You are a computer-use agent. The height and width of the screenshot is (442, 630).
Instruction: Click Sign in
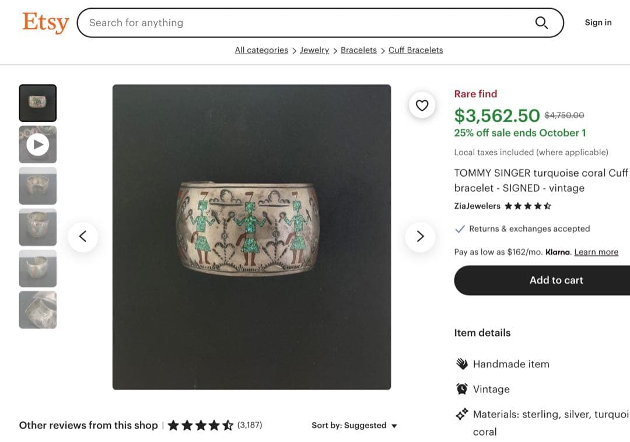[598, 23]
